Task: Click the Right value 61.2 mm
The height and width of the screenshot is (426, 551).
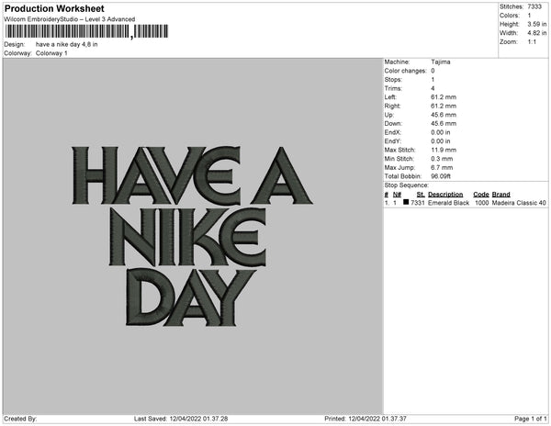Action: (444, 106)
